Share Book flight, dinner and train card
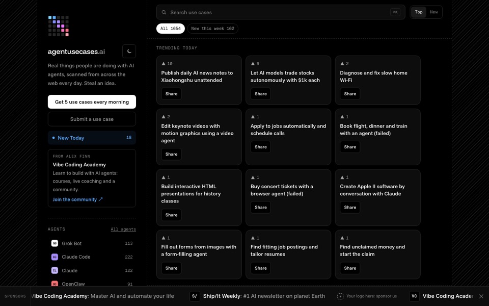The height and width of the screenshot is (306, 489). (x=350, y=147)
